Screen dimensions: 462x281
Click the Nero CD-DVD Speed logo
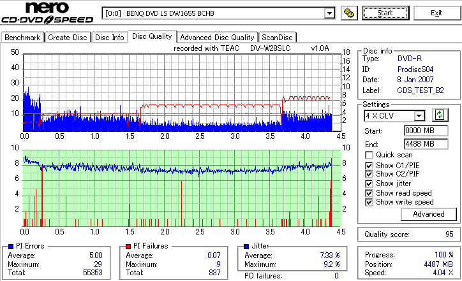47,13
